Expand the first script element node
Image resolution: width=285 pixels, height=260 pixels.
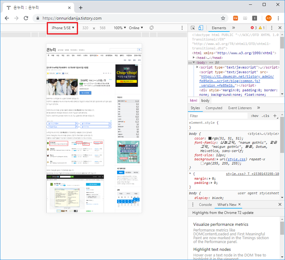197,67
